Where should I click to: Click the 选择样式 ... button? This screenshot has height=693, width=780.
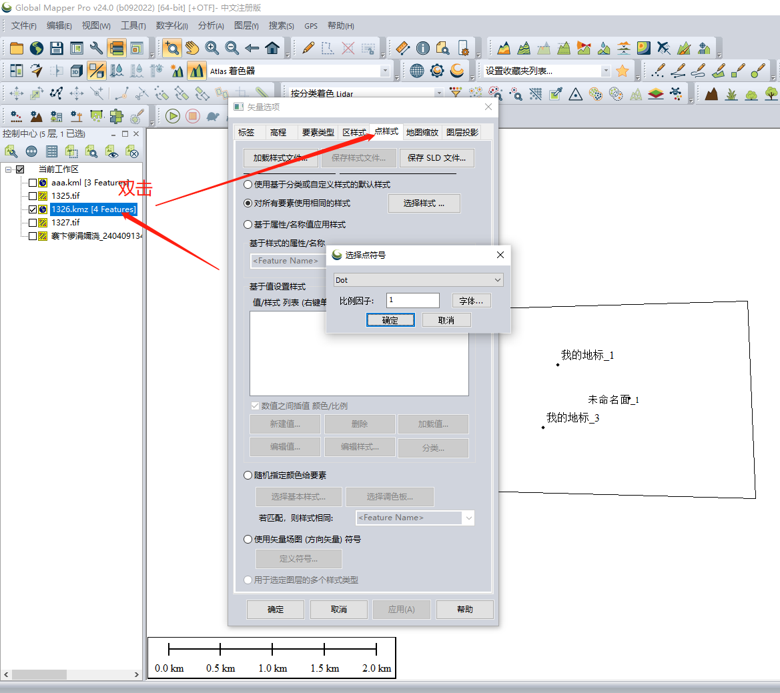[x=424, y=203]
